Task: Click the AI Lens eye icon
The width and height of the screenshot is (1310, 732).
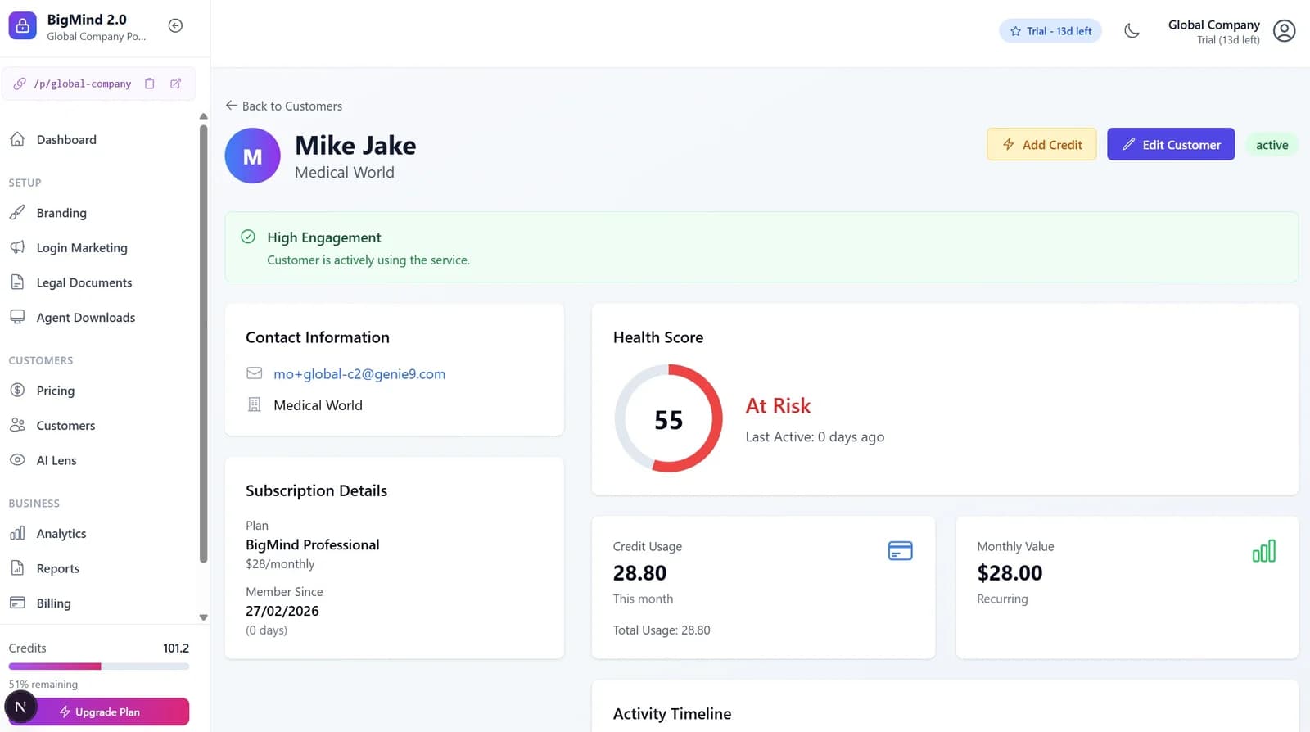Action: pyautogui.click(x=17, y=460)
